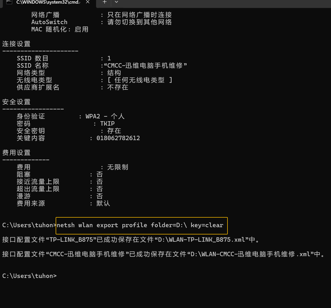Click the 接近流量上限 label
Screen dimensions: 331x308
click(38, 182)
